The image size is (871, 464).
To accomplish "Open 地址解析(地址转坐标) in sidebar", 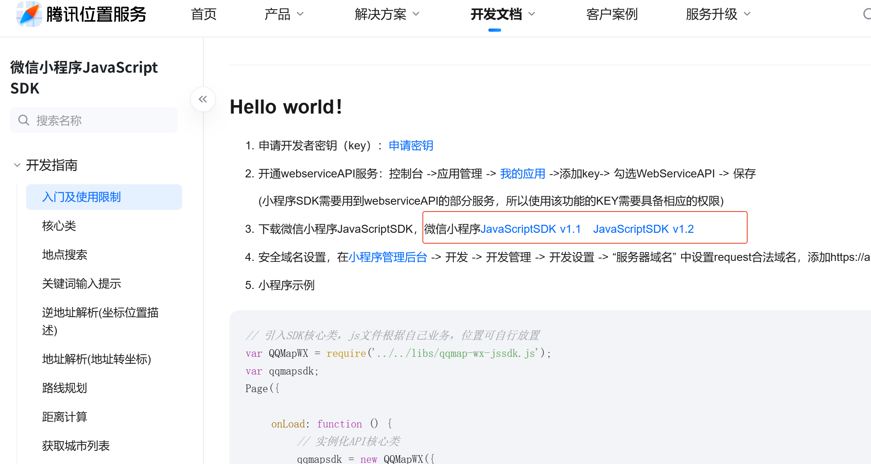I will (x=96, y=359).
